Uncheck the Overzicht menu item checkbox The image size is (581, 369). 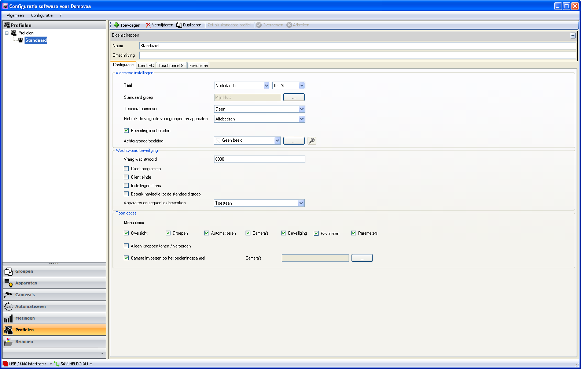[x=126, y=233]
